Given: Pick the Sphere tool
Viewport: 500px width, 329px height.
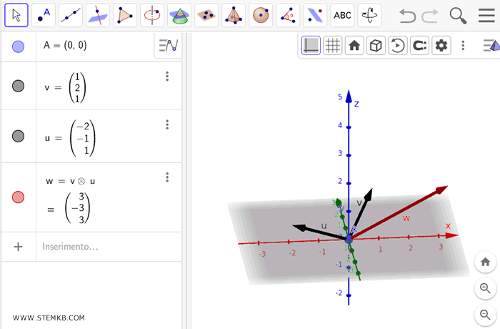Looking at the screenshot, I should click(261, 14).
